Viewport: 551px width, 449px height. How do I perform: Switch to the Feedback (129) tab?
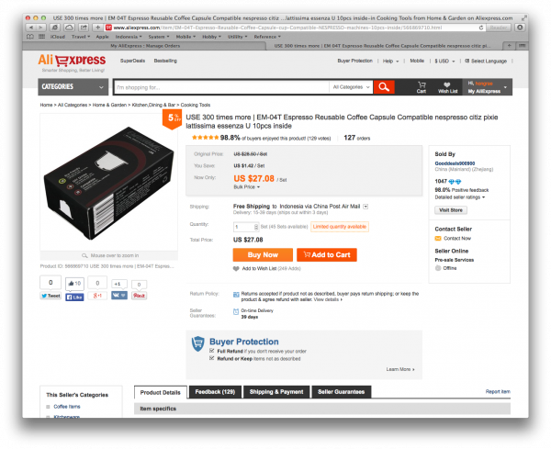(x=215, y=392)
